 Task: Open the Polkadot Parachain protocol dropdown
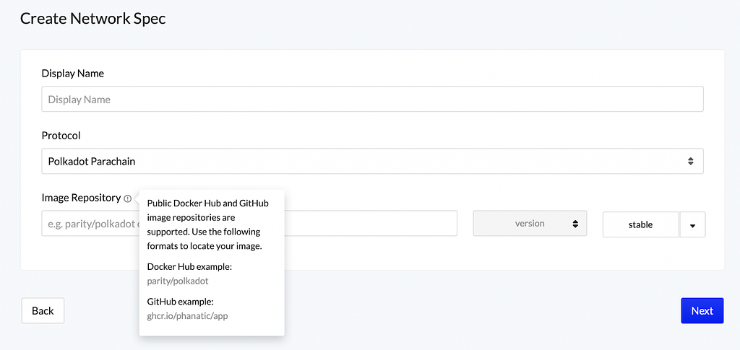point(371,161)
